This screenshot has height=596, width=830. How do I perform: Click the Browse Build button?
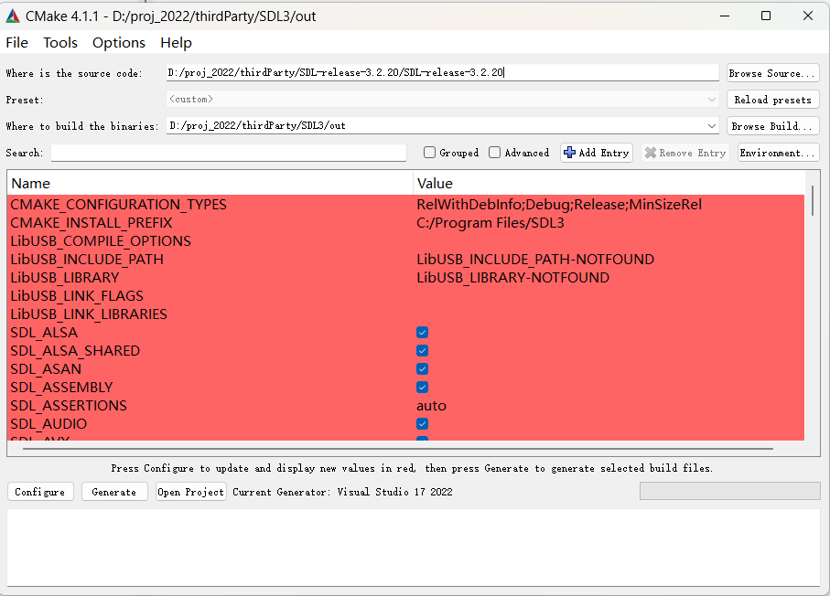[773, 126]
